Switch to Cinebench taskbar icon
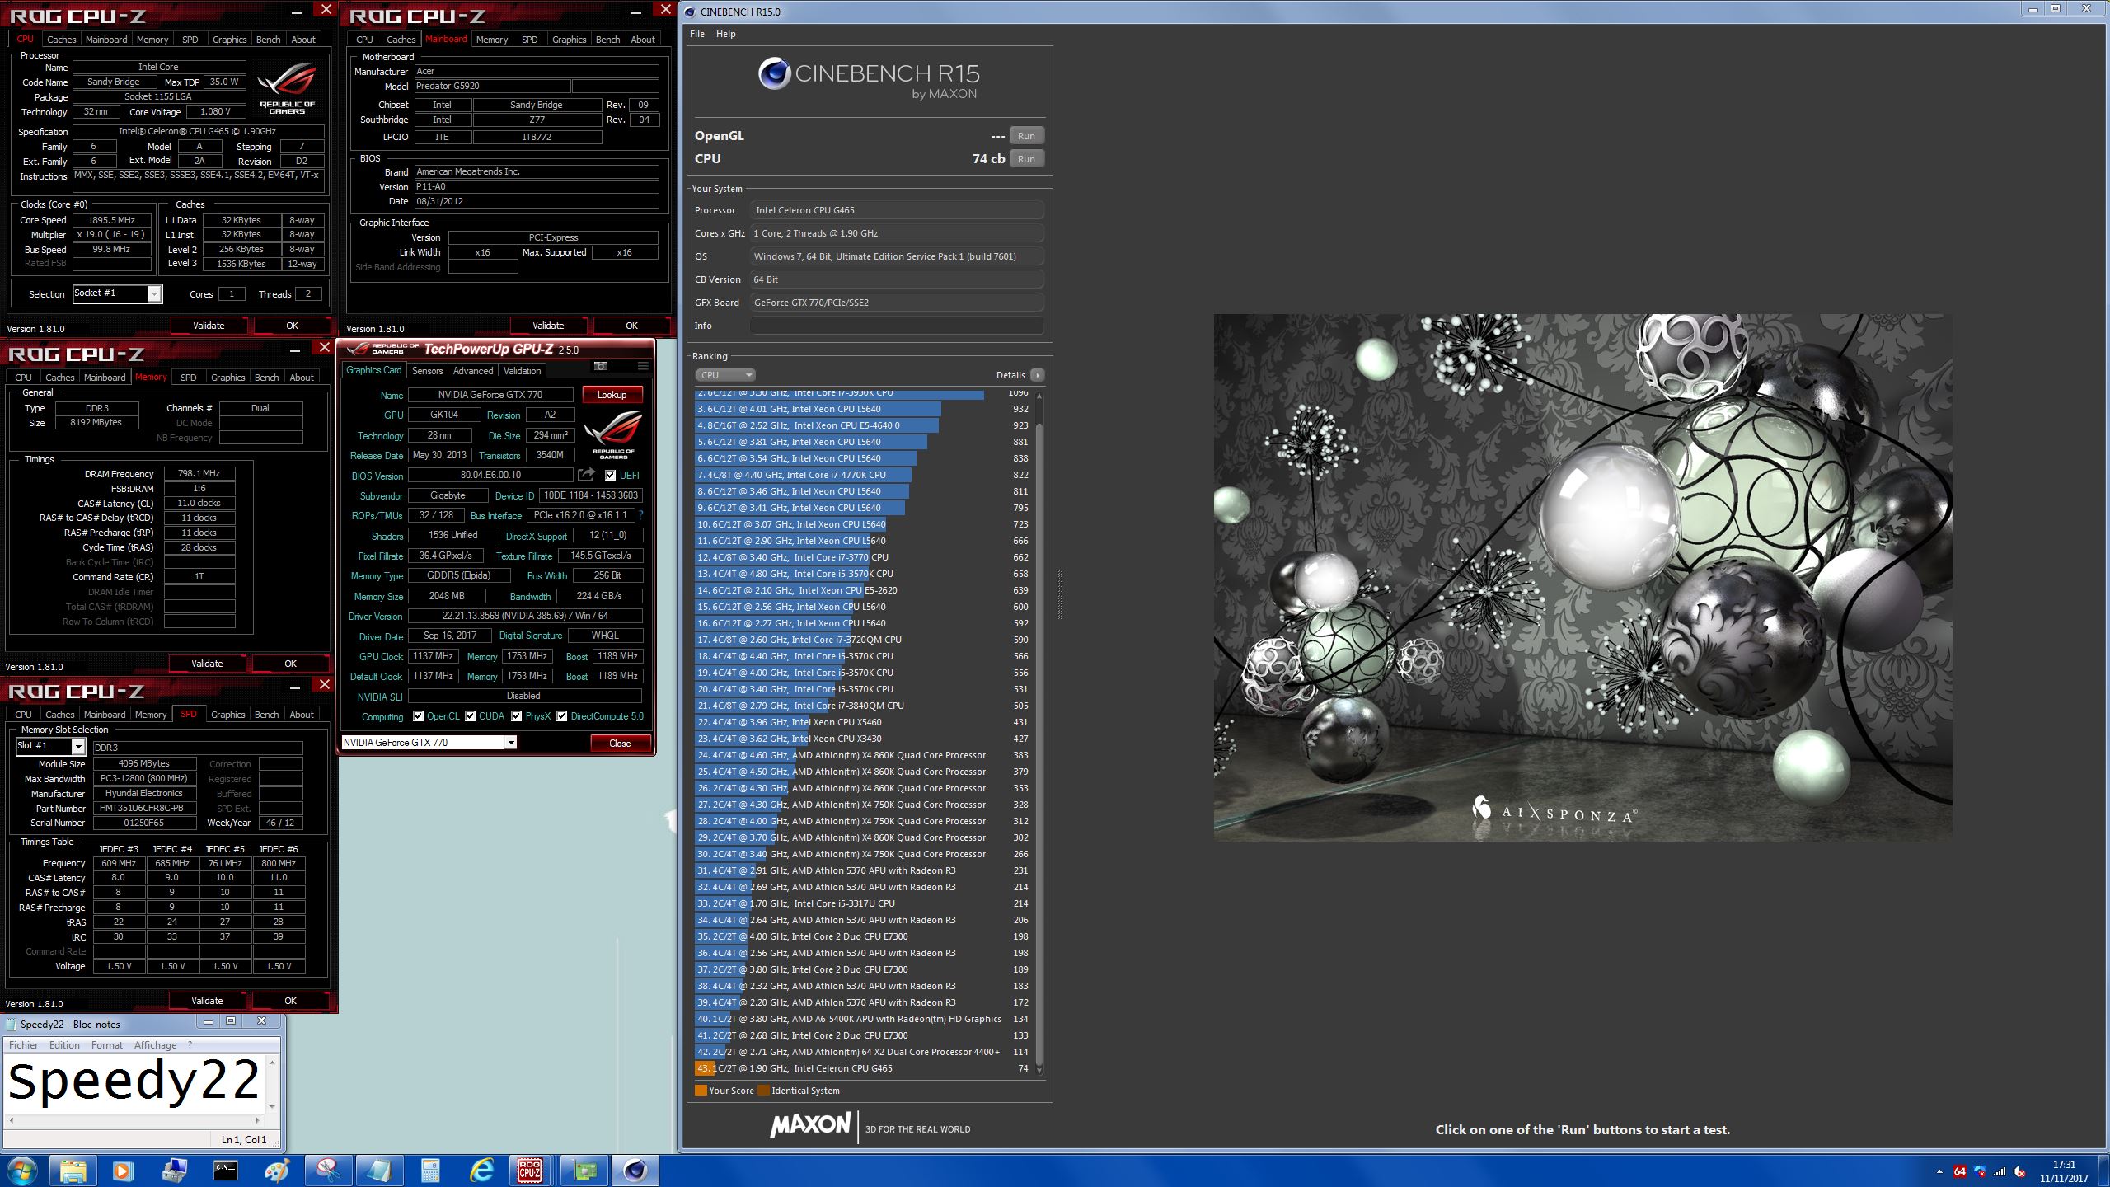Viewport: 2110px width, 1187px height. pos(635,1171)
